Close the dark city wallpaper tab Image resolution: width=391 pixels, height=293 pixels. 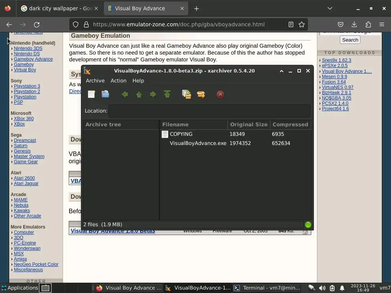click(x=96, y=8)
